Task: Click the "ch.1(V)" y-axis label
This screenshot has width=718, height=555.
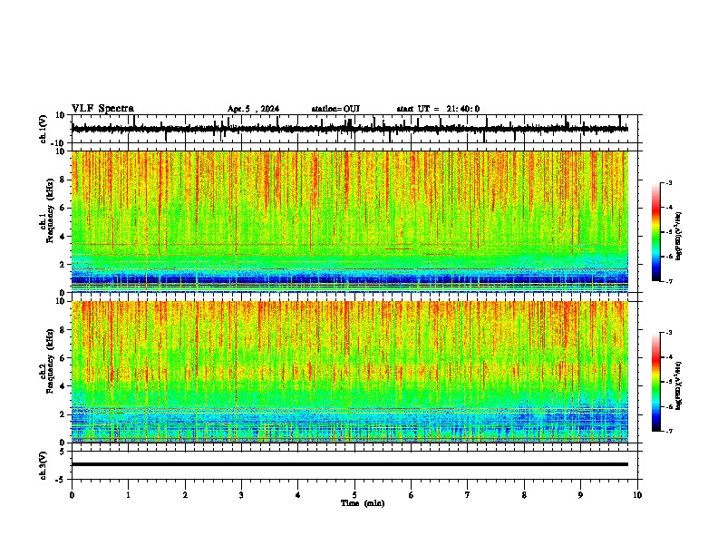Action: coord(44,129)
